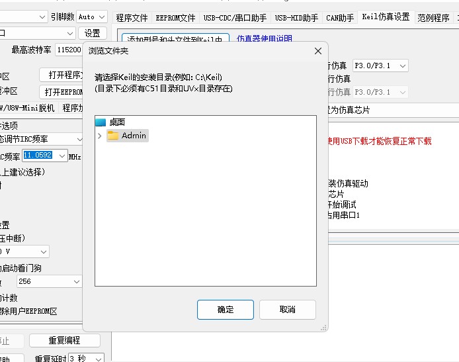Click the 为仿真芯片 button text
459x362 pixels.
[349, 110]
